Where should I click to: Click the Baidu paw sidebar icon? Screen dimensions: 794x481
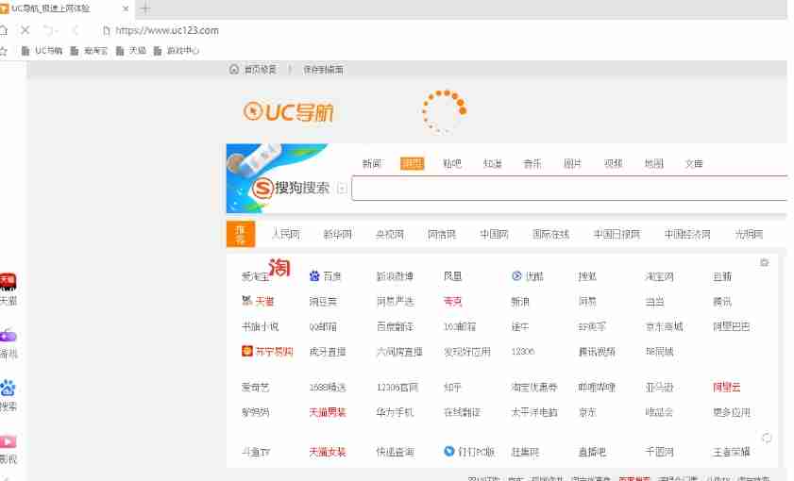point(8,388)
